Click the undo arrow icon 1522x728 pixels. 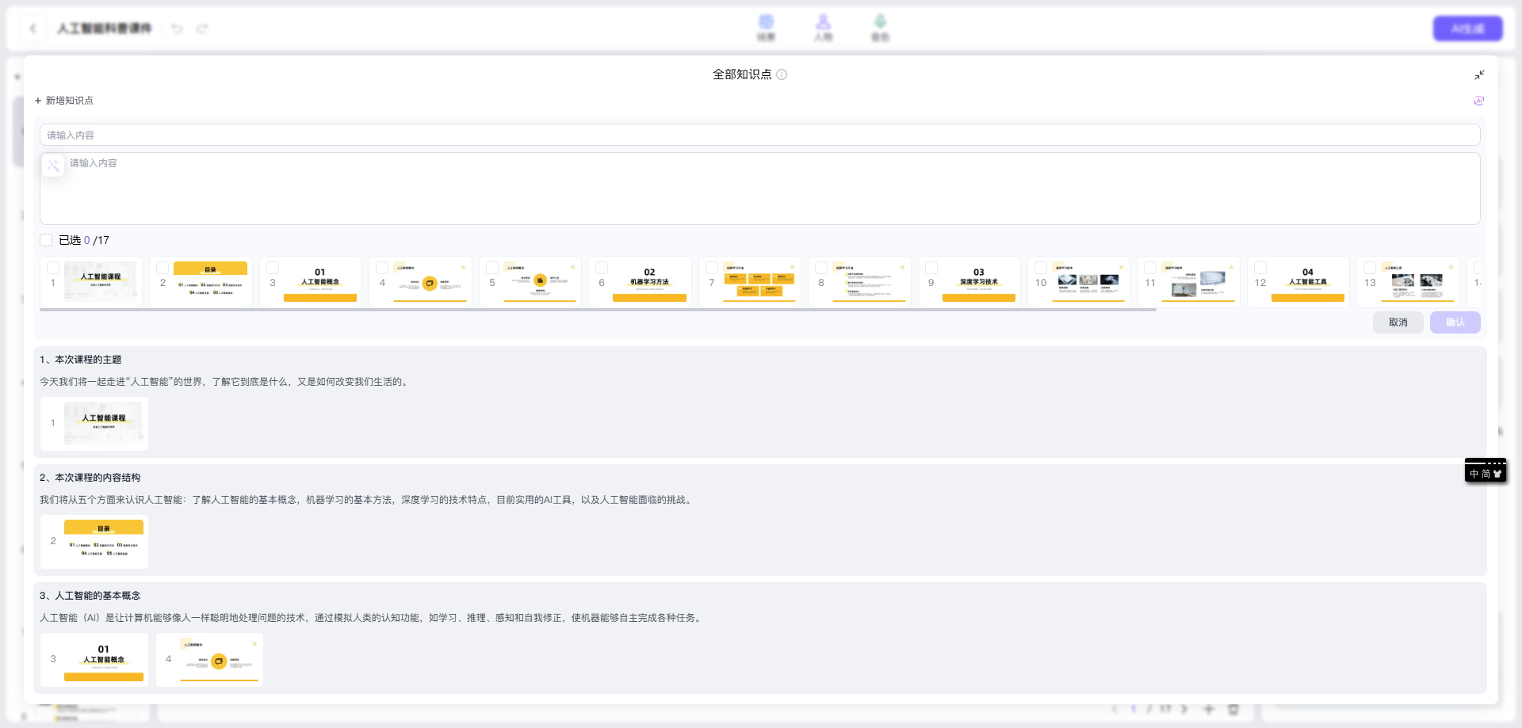pyautogui.click(x=177, y=29)
